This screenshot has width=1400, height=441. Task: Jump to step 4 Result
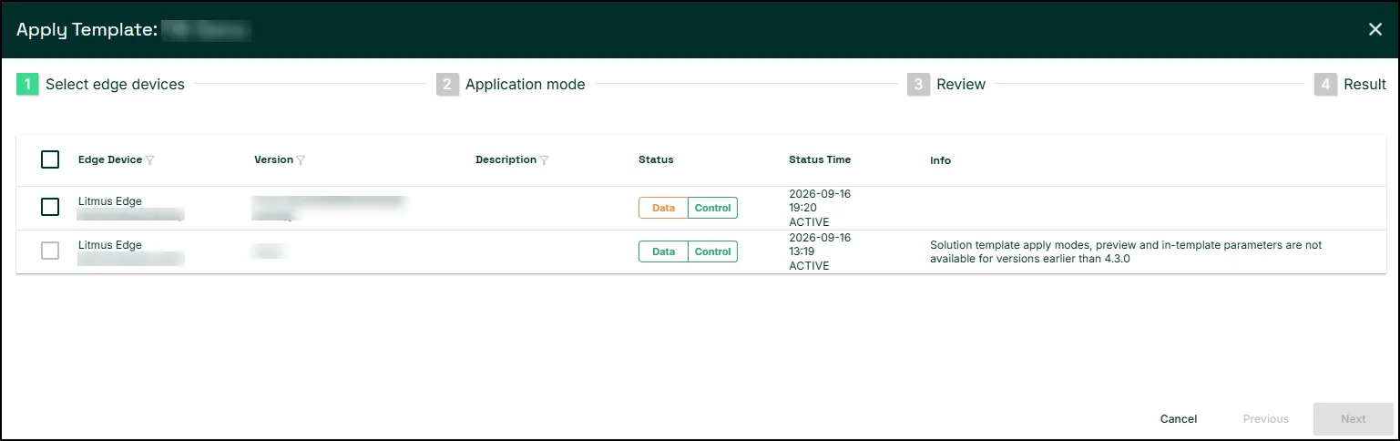point(1351,85)
